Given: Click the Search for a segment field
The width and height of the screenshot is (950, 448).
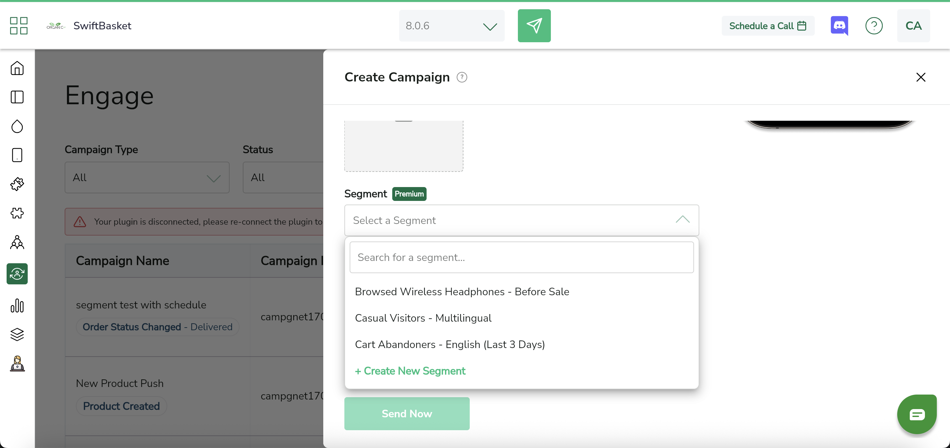Looking at the screenshot, I should pos(521,257).
